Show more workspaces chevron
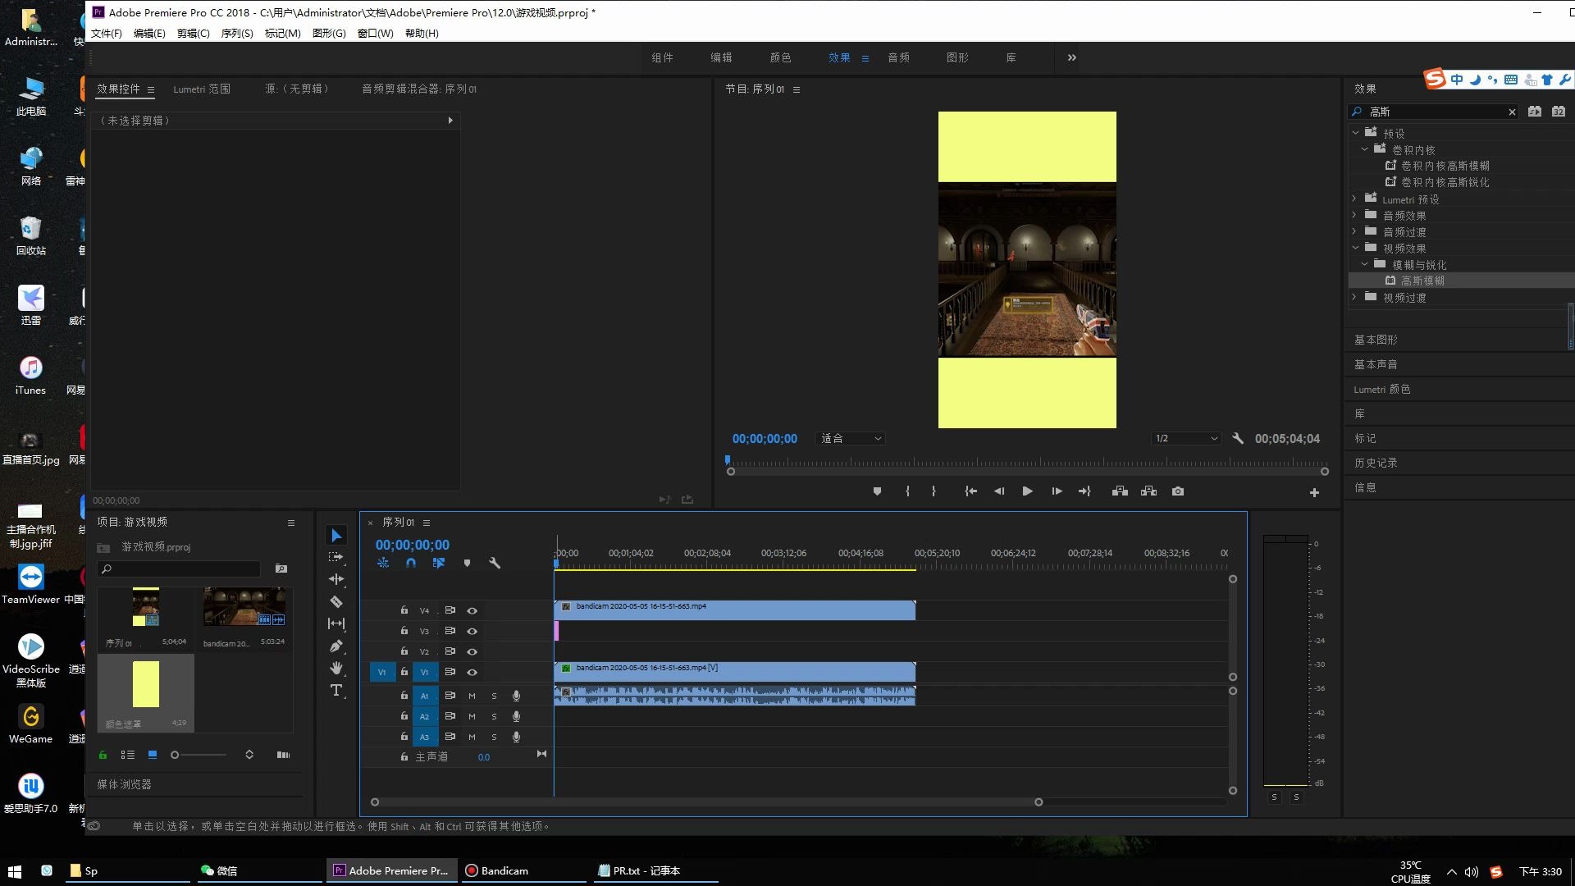The height and width of the screenshot is (886, 1575). (1071, 57)
